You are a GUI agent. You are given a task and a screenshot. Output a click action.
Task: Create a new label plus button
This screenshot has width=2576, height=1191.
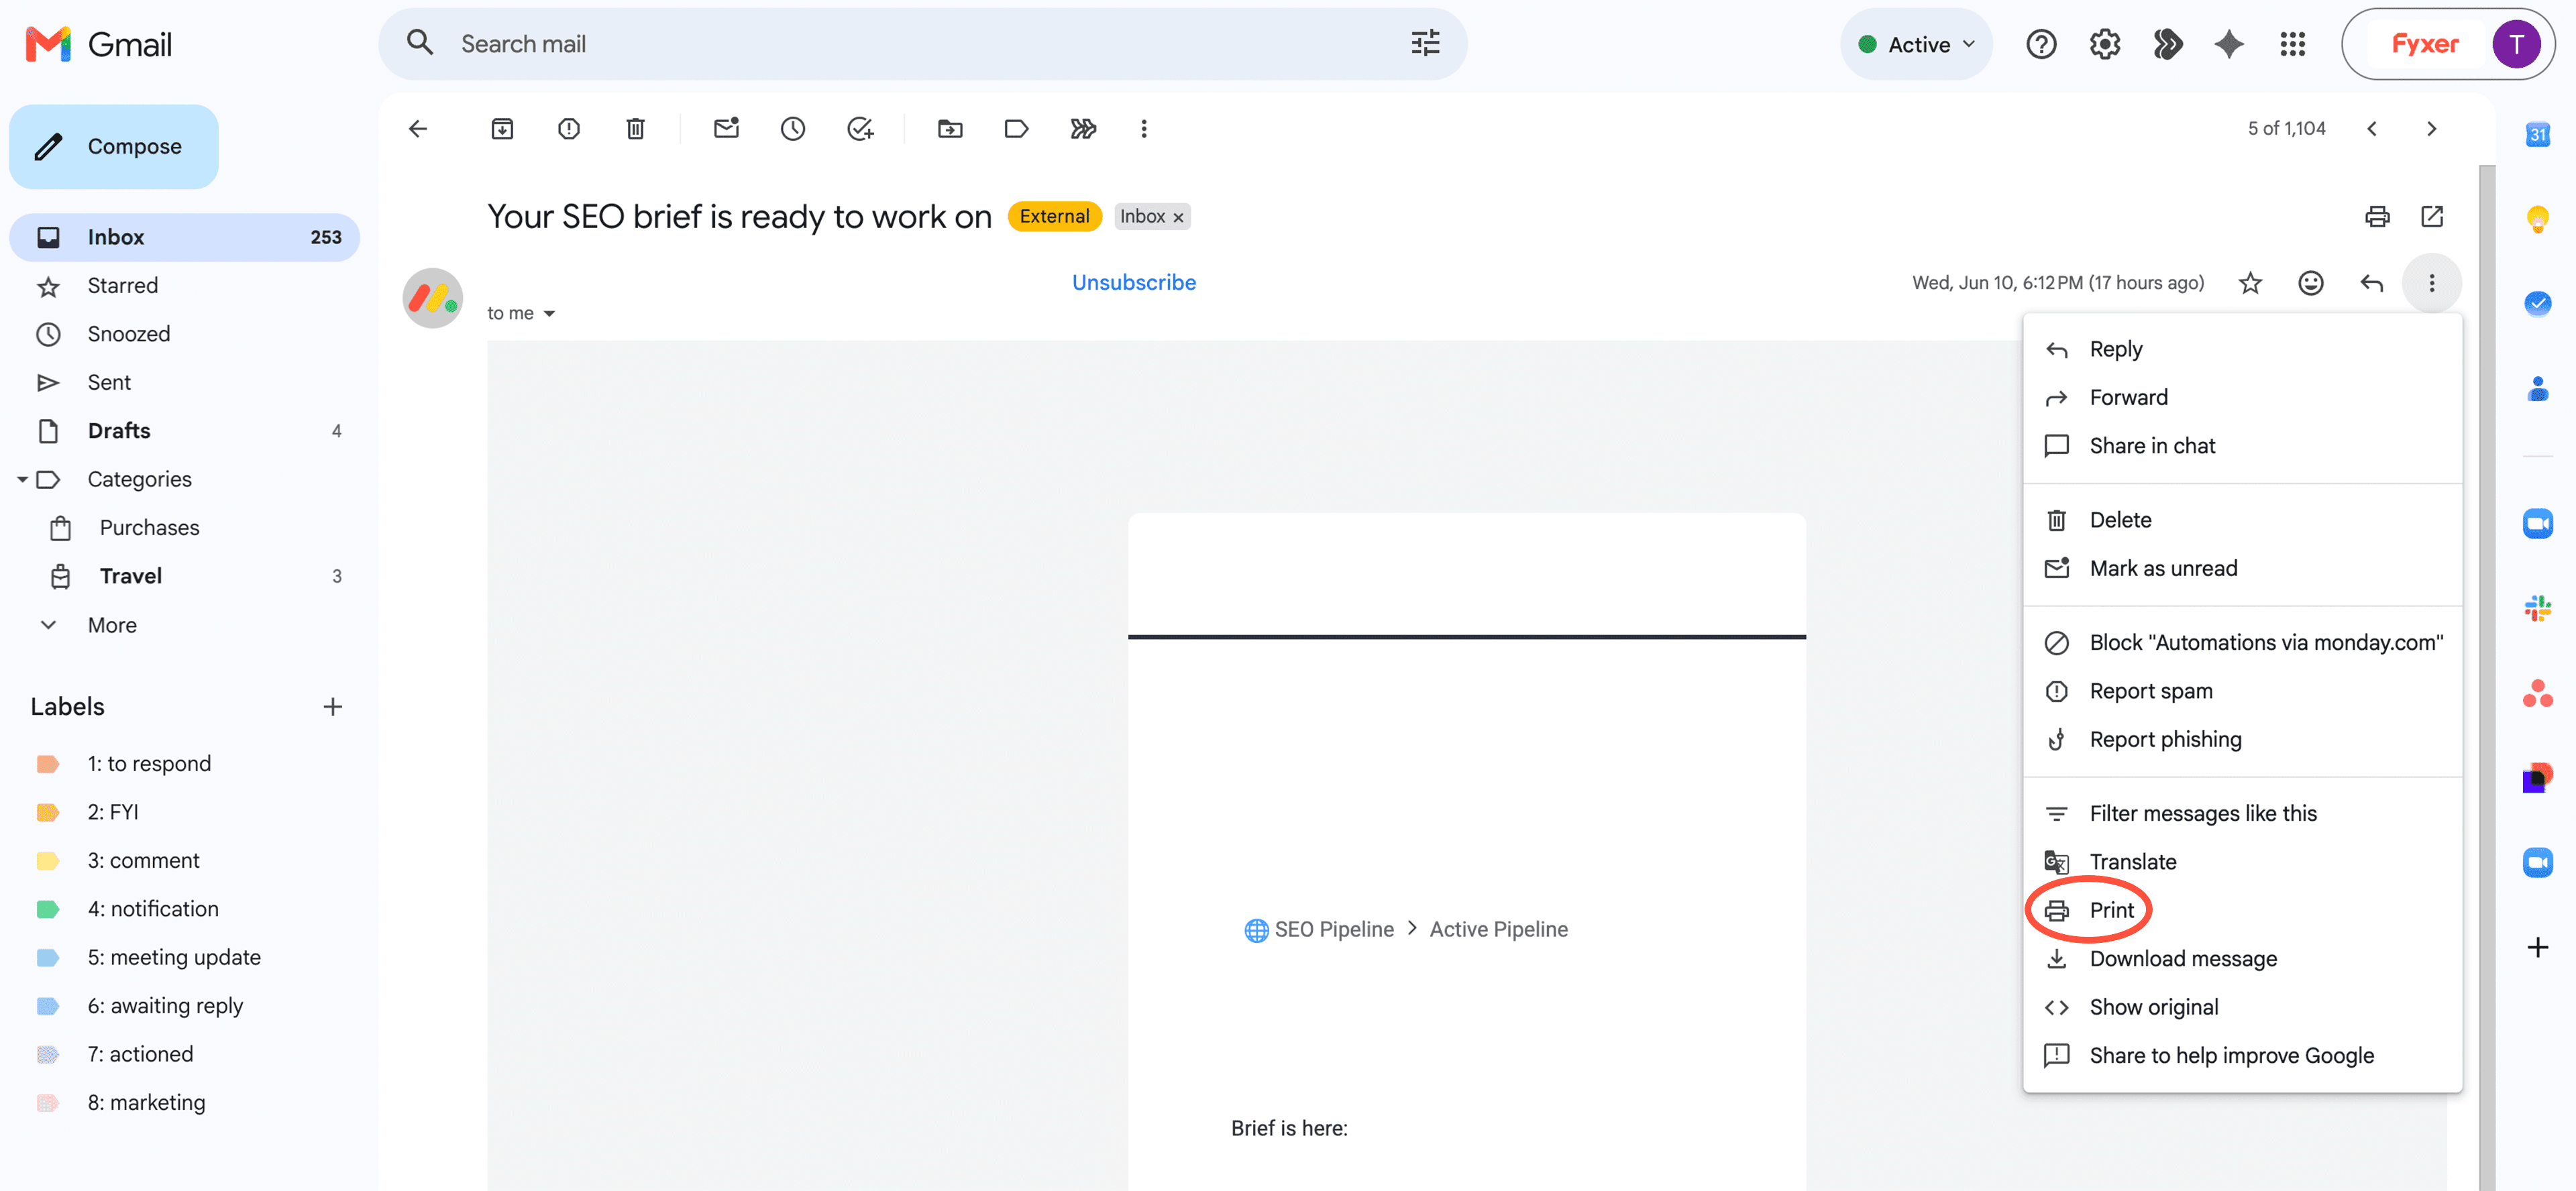[332, 707]
